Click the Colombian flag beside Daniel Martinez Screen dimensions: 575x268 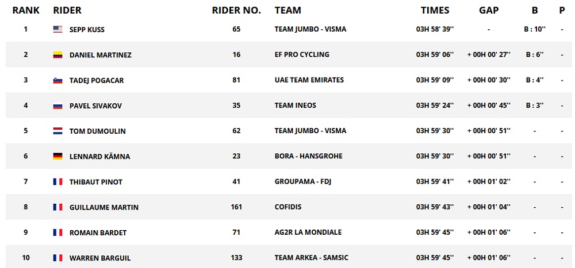[57, 55]
